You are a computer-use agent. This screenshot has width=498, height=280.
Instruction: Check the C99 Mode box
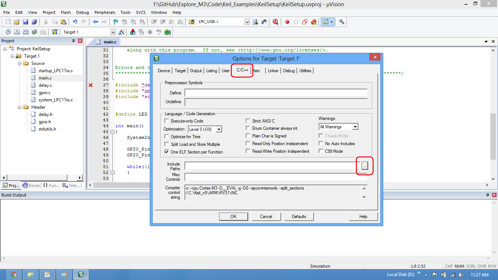[x=321, y=151]
